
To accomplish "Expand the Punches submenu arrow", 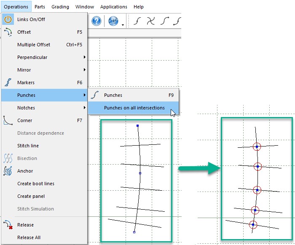I will (x=84, y=95).
